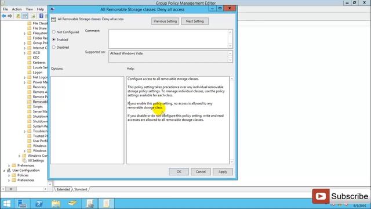
Task: Expand Policies under User Configuration
Action: pos(9,175)
